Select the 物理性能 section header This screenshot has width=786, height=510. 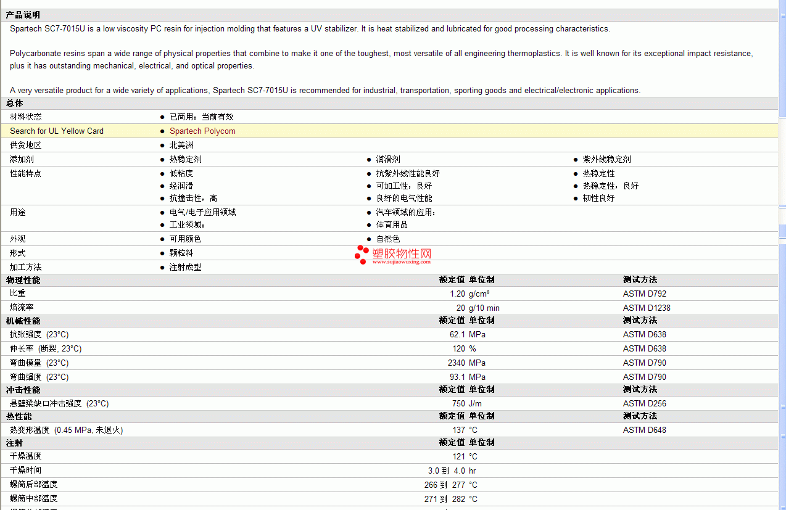[x=23, y=280]
